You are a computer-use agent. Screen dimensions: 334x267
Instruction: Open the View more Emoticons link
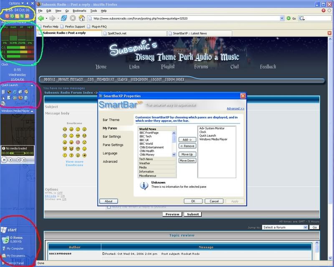[x=74, y=163]
